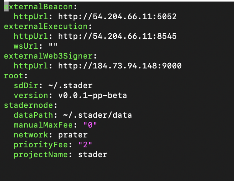
Task: Open the execution URL ending in 8545
Action: point(117,36)
